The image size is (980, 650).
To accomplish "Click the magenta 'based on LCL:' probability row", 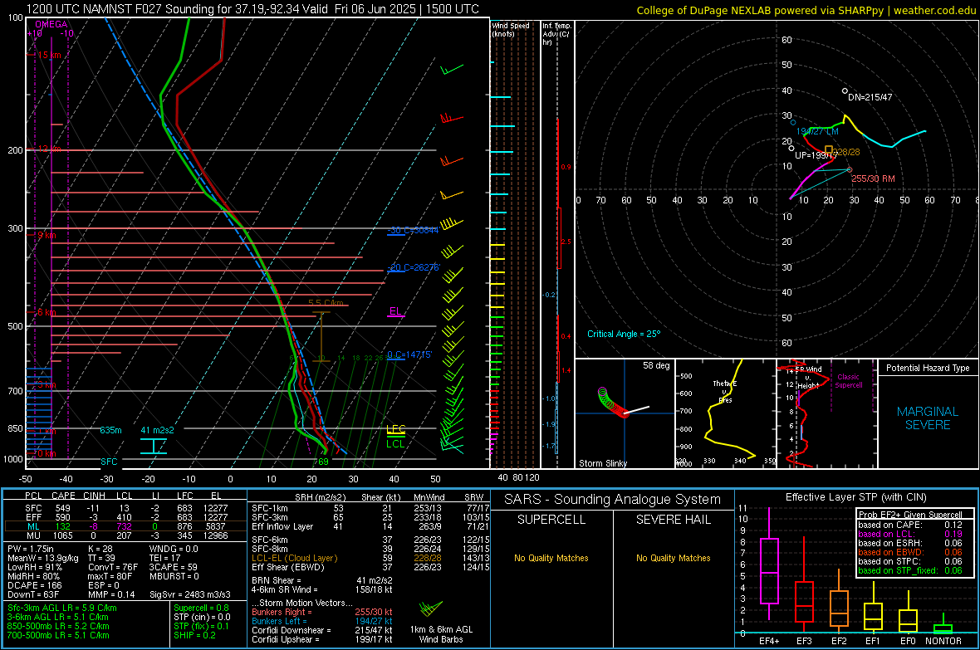I will click(910, 534).
